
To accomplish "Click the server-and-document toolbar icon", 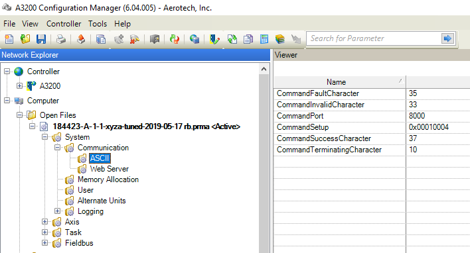I will (x=101, y=39).
